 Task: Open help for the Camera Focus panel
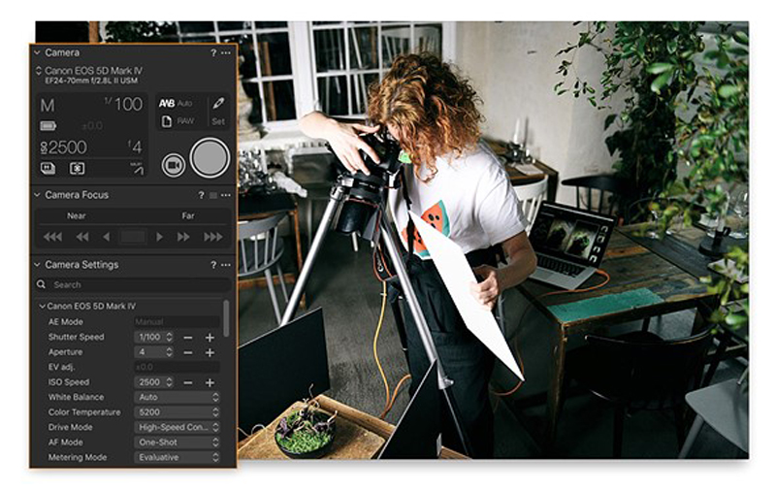201,195
